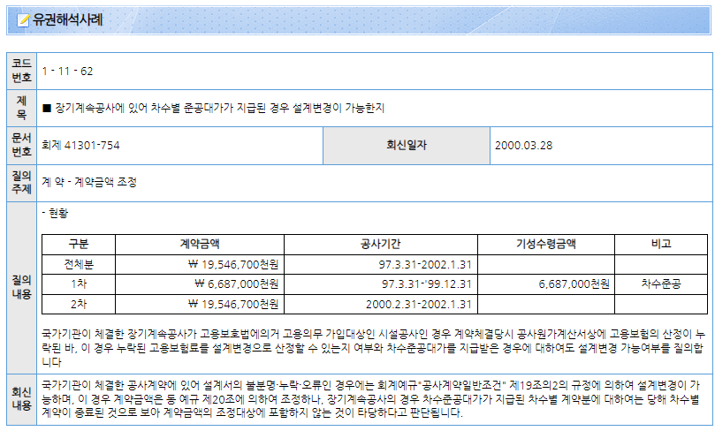
Task: Select contract amount ₩ 6,687,000천원
Action: pyautogui.click(x=236, y=284)
